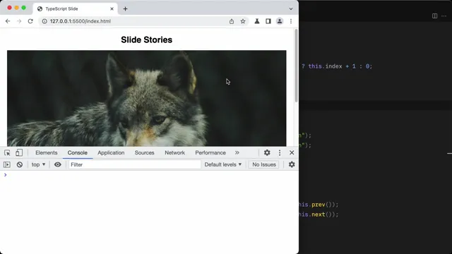This screenshot has height=254, width=452.
Task: Share this page using share icon
Action: coord(232,21)
